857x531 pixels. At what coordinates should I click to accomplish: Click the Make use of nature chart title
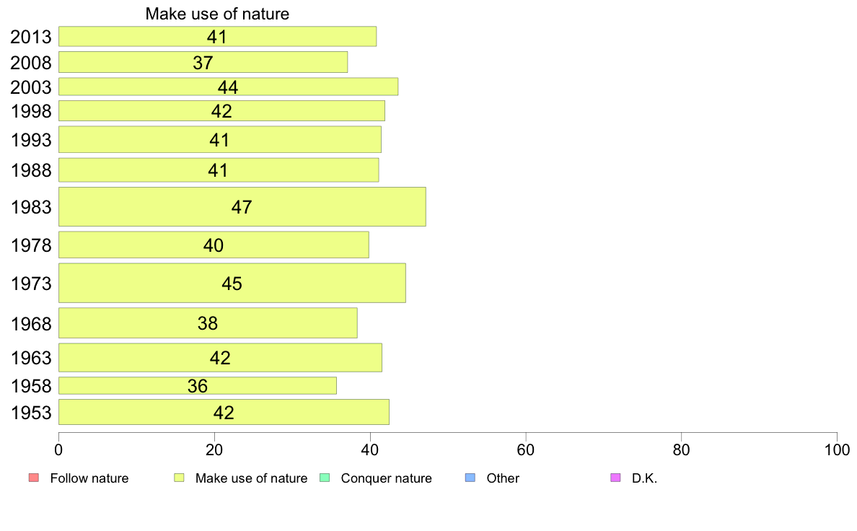pos(217,14)
